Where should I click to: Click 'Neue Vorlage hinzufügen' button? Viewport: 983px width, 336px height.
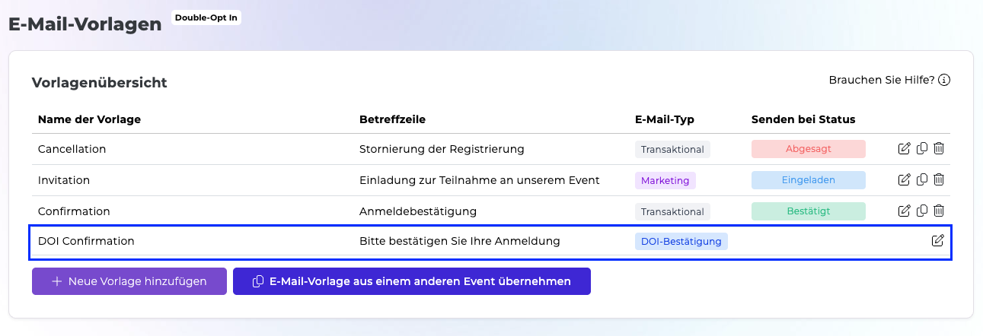pyautogui.click(x=129, y=281)
